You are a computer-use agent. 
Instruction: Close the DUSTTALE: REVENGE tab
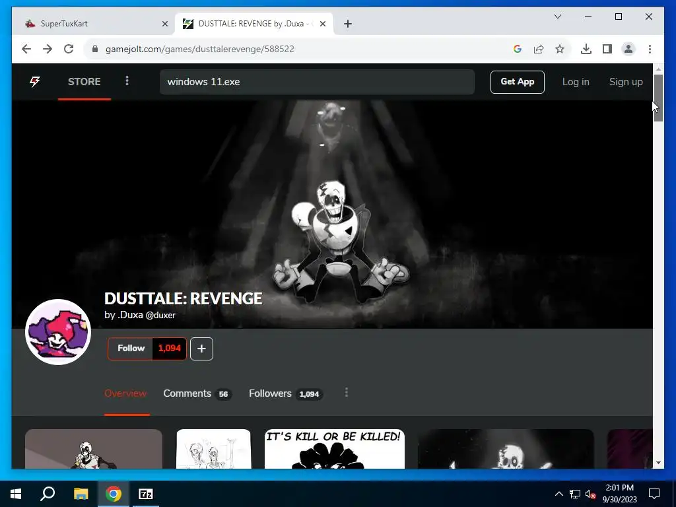coord(322,24)
